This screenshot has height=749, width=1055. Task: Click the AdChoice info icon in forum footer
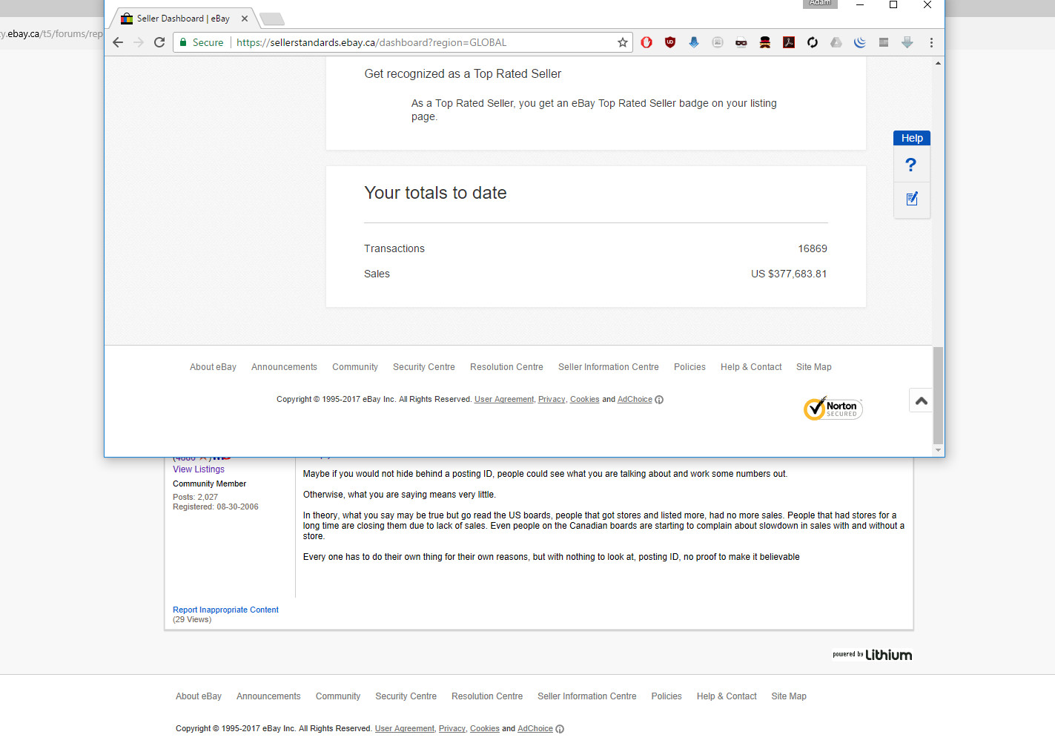pyautogui.click(x=560, y=729)
